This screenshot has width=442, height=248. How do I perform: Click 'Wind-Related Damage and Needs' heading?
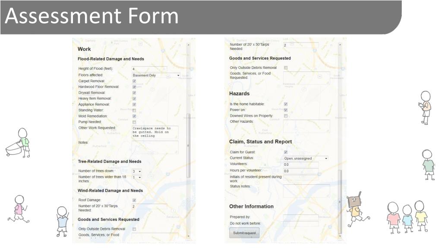pyautogui.click(x=110, y=191)
